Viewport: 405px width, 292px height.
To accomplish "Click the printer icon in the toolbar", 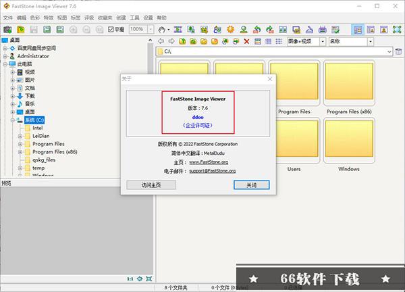I will pyautogui.click(x=323, y=30).
